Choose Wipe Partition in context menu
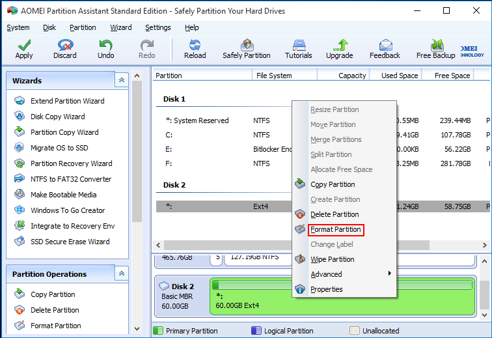This screenshot has height=338, width=492. (333, 259)
